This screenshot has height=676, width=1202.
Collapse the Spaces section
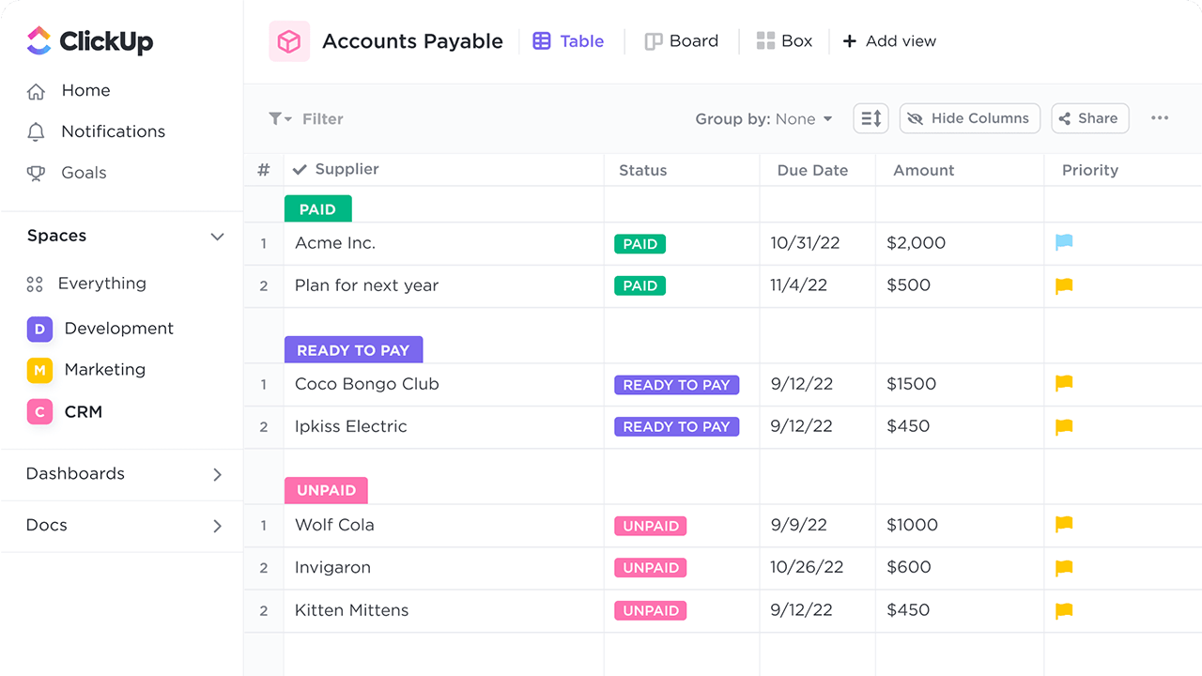tap(217, 237)
